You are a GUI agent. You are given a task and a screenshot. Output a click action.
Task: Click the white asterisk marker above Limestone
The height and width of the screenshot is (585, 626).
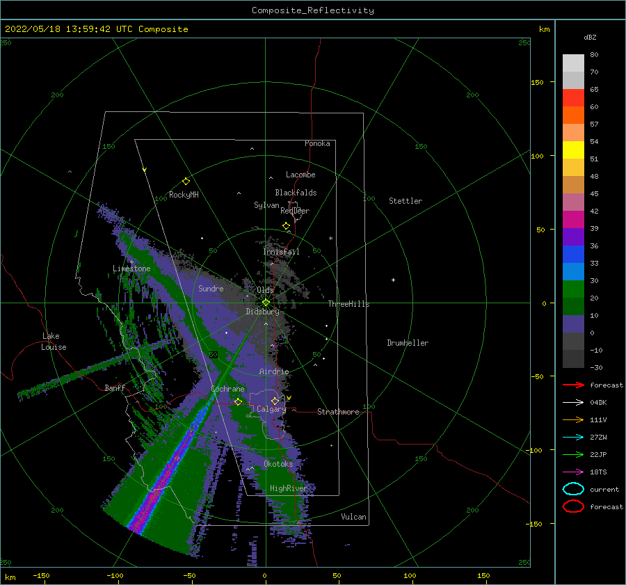click(131, 262)
